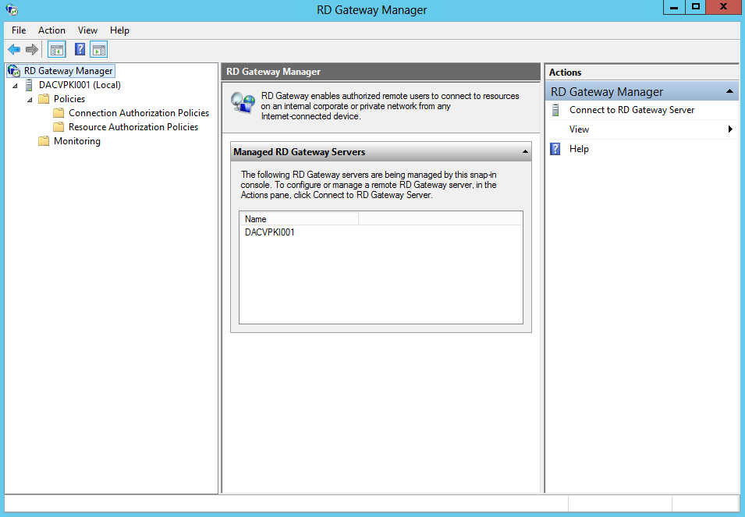Click the Monitoring folder icon
Image resolution: width=745 pixels, height=517 pixels.
click(x=44, y=141)
